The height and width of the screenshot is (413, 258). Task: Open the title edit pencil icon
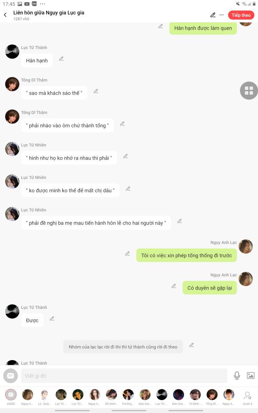pos(213,15)
